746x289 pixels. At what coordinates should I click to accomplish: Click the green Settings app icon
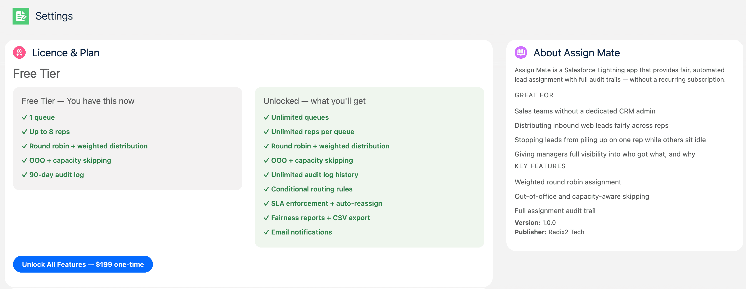[21, 16]
